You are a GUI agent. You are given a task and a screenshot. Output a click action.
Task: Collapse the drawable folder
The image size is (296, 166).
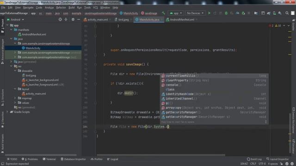click(15, 71)
